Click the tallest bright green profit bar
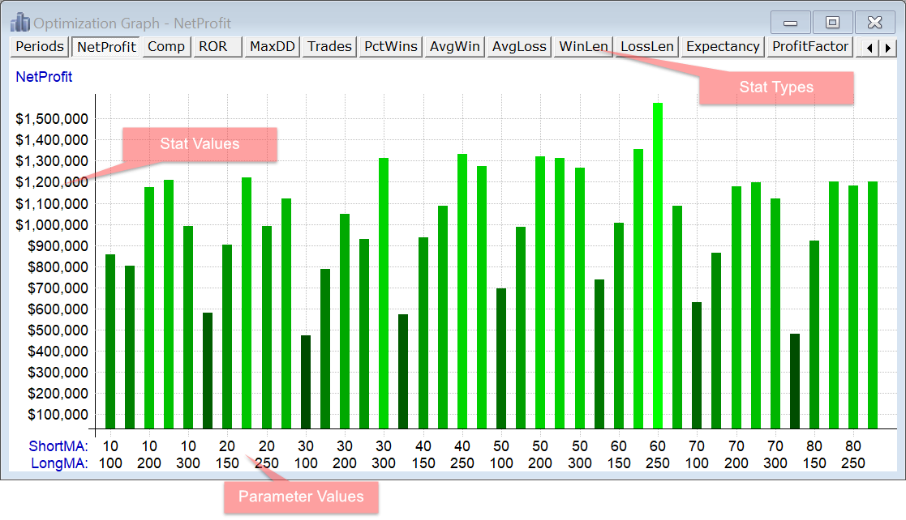 [658, 267]
